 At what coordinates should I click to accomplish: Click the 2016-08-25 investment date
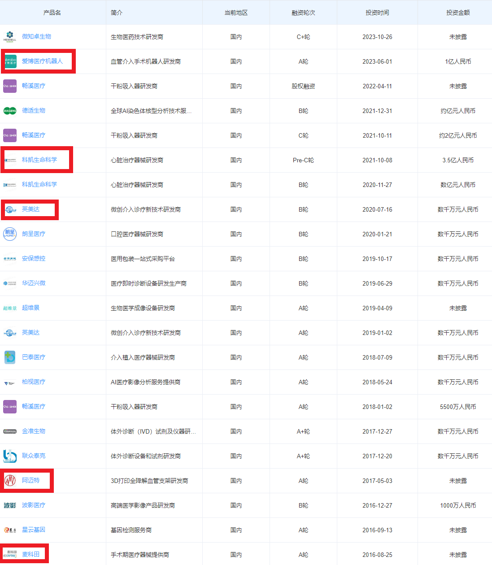click(377, 555)
